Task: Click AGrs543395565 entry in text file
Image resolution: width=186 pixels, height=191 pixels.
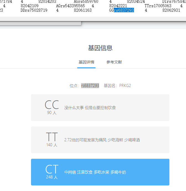Action: (x=71, y=6)
